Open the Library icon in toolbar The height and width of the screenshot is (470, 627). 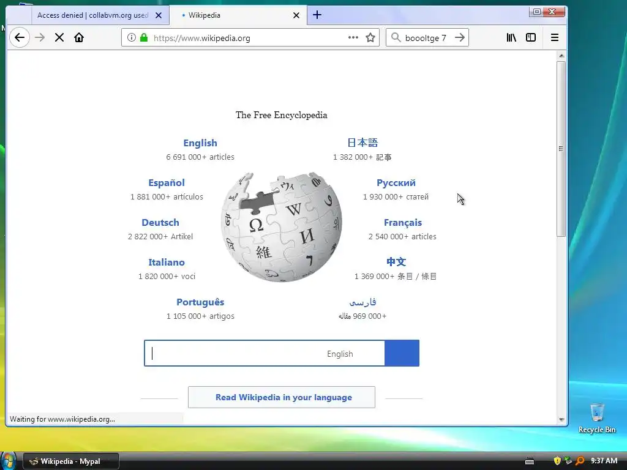click(511, 37)
